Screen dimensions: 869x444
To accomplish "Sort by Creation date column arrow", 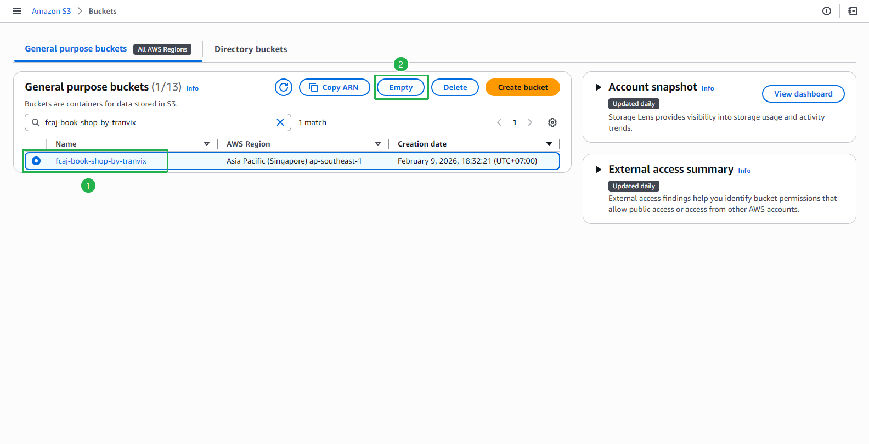I will (549, 144).
